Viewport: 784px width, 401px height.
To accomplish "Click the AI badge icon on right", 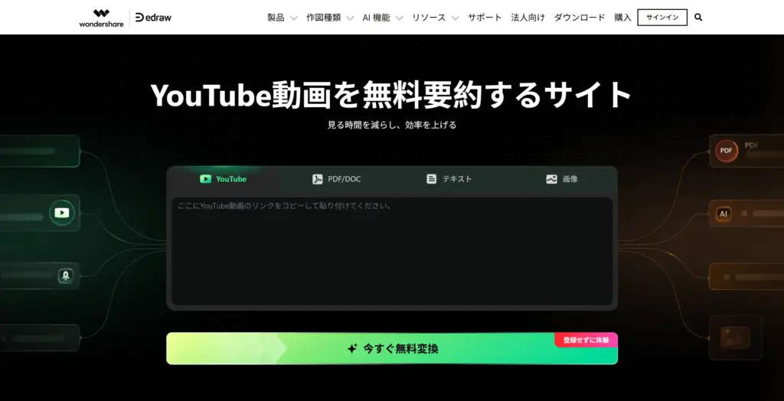I will [x=723, y=214].
